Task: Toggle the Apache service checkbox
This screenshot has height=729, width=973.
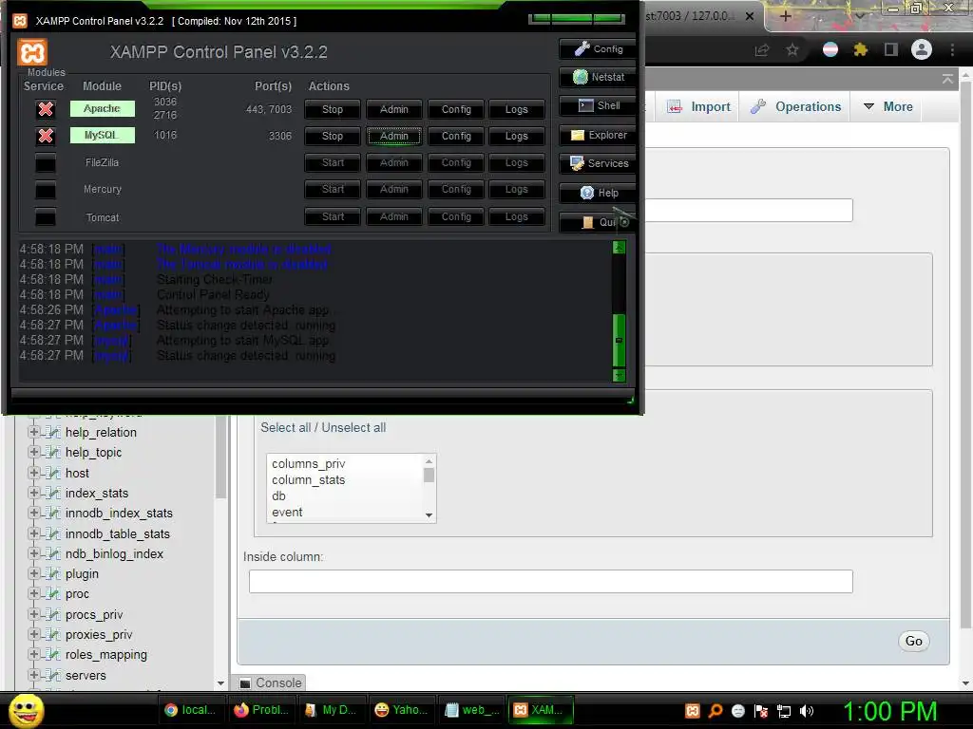Action: 46,109
